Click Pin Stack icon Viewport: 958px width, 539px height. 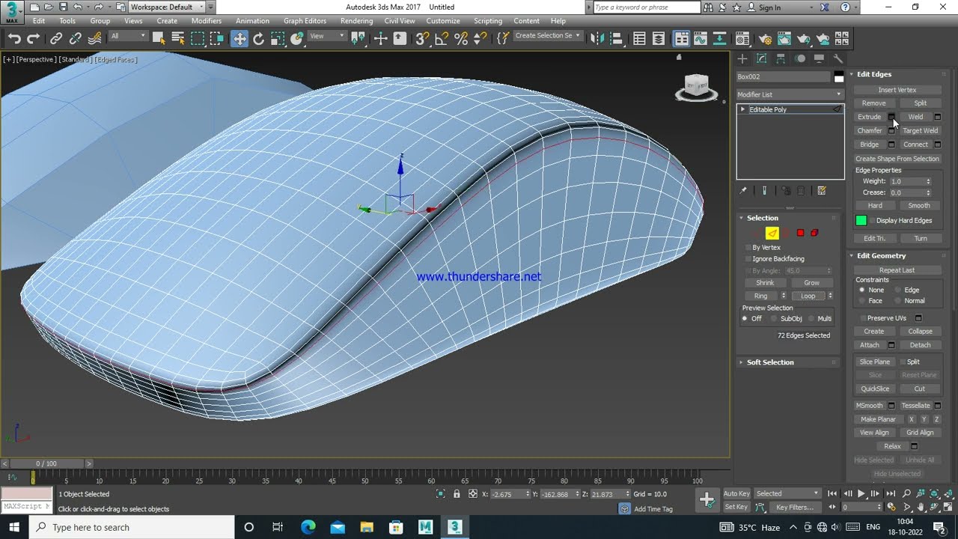coord(743,191)
